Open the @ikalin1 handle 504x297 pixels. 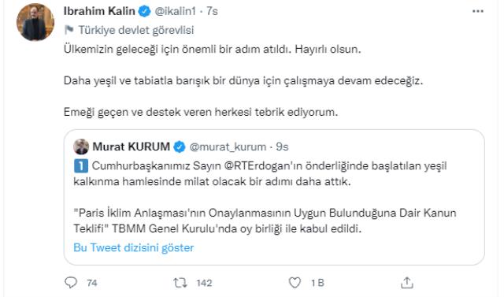(x=175, y=11)
